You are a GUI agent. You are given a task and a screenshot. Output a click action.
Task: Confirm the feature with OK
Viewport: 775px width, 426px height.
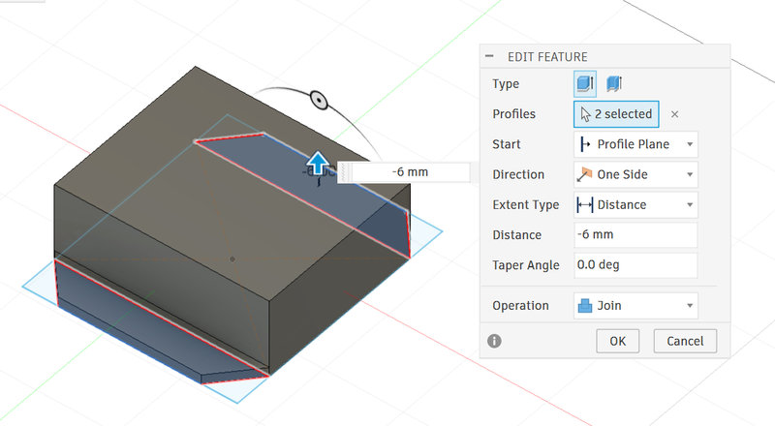(x=617, y=341)
